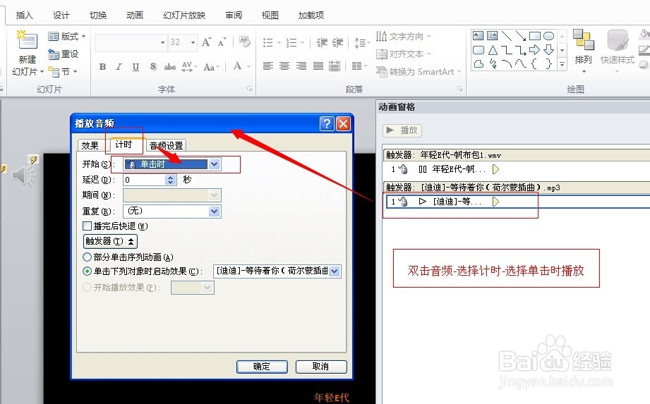Viewport: 650px width, 404px height.
Task: Select 部分单击序列动画 radio button
Action: (87, 257)
